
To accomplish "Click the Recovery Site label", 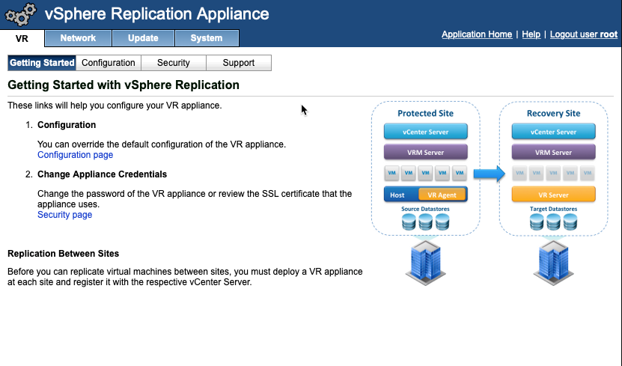I will pos(553,114).
